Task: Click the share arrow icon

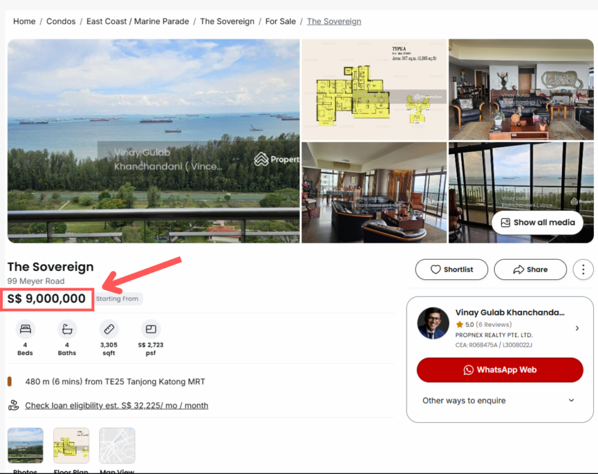Action: tap(519, 269)
